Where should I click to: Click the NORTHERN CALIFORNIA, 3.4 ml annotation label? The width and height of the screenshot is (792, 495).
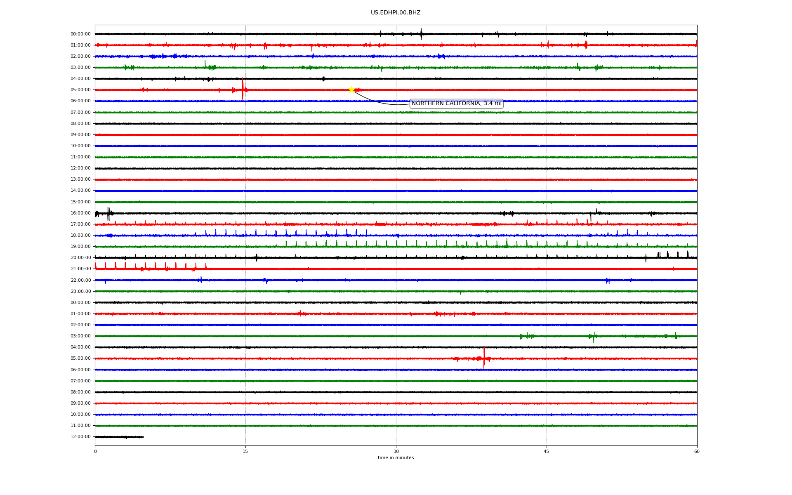point(456,104)
